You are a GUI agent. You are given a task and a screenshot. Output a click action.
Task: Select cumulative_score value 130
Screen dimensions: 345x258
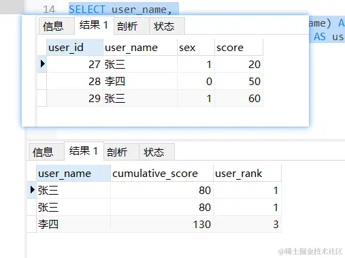point(162,224)
